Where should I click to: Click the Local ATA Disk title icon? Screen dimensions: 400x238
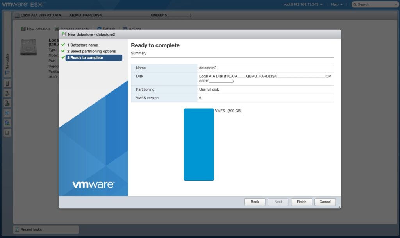(x=17, y=15)
